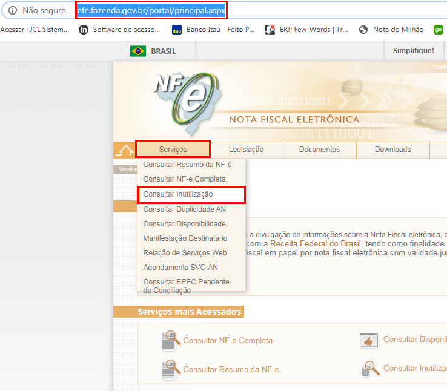Click the Banco Itaú bookmark icon
447x391 pixels.
click(x=177, y=30)
